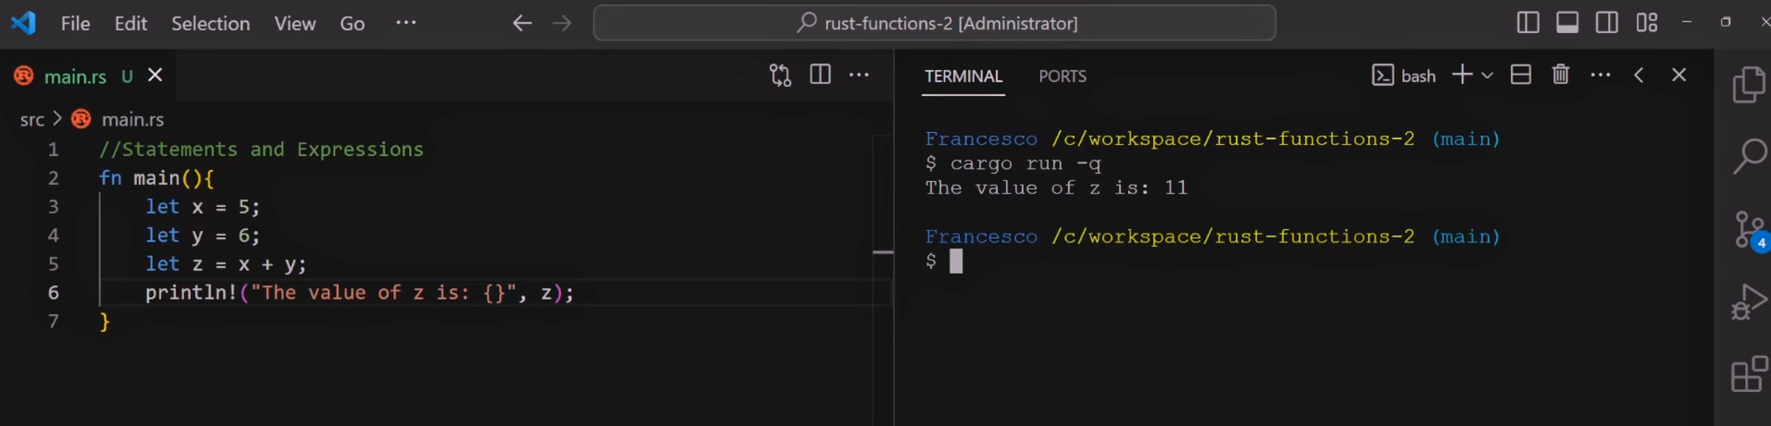
Task: Minimize the VS Code window
Action: pos(1686,22)
